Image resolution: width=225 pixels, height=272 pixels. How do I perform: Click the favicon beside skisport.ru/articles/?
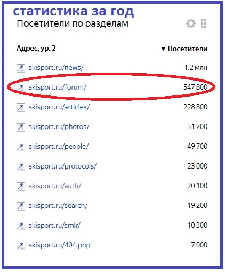21,108
